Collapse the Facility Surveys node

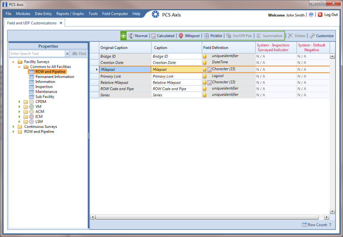(x=13, y=62)
